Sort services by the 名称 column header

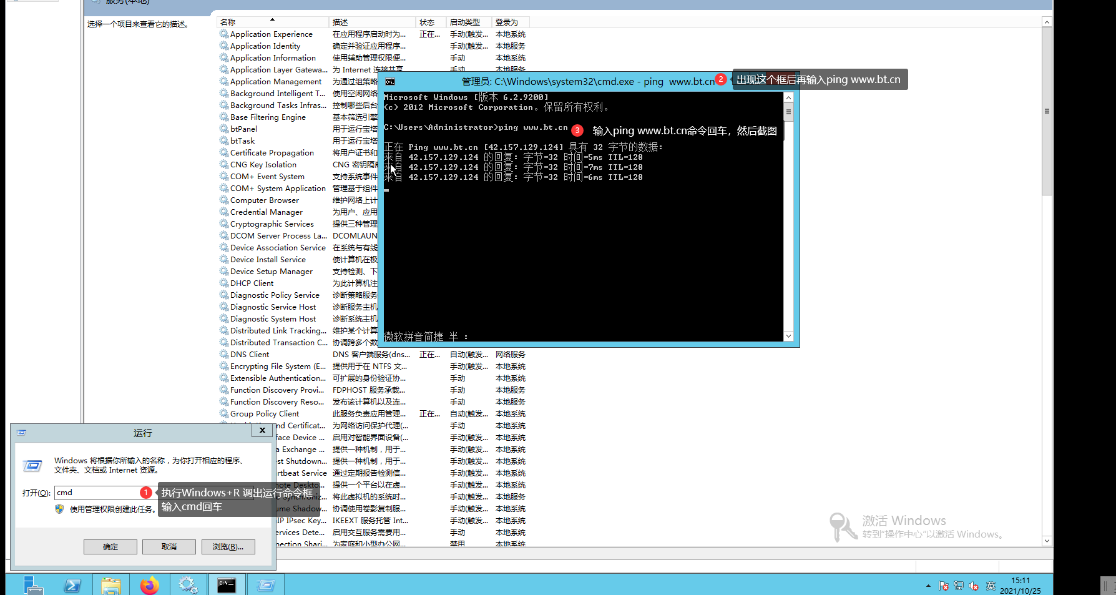(x=272, y=22)
